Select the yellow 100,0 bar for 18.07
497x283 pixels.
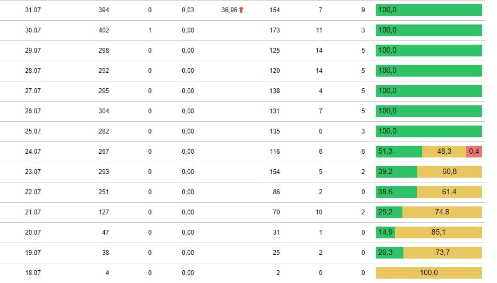click(429, 272)
